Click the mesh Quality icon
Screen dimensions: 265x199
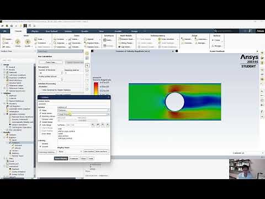click(28, 43)
